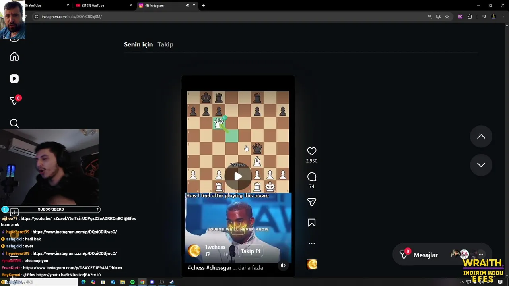Click the address bar URL
509x286 pixels.
(72, 17)
